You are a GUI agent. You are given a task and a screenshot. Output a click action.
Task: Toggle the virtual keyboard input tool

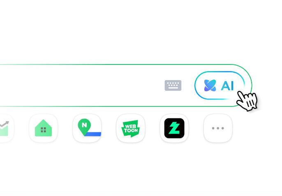pos(173,85)
